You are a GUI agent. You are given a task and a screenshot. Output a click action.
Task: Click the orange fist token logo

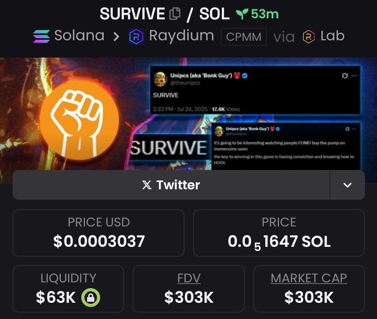[79, 120]
